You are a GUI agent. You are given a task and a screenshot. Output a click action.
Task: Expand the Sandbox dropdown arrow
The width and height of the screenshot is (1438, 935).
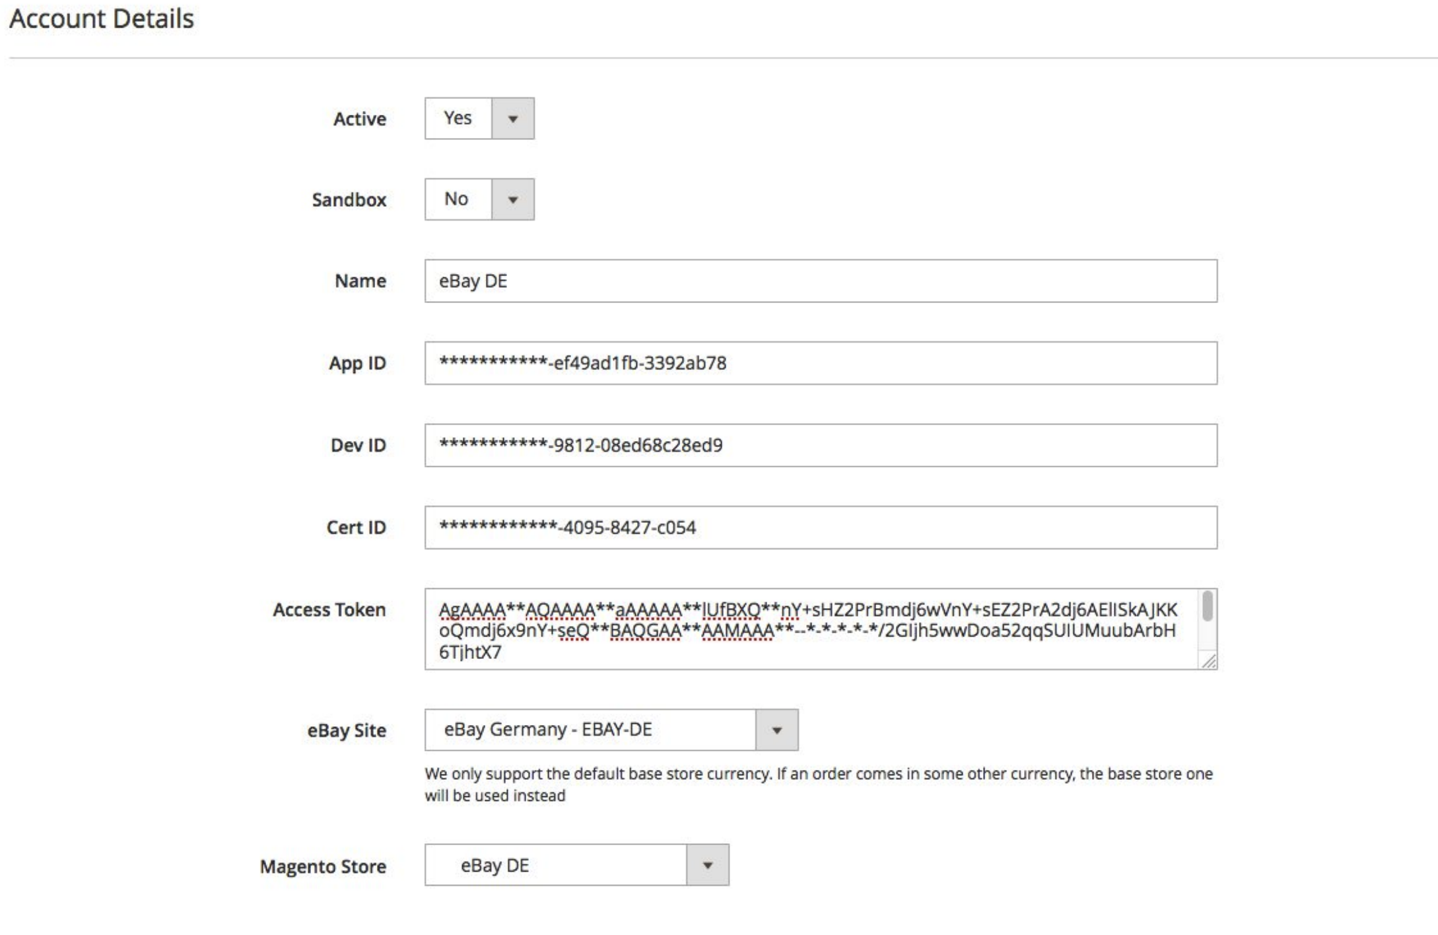(x=512, y=199)
